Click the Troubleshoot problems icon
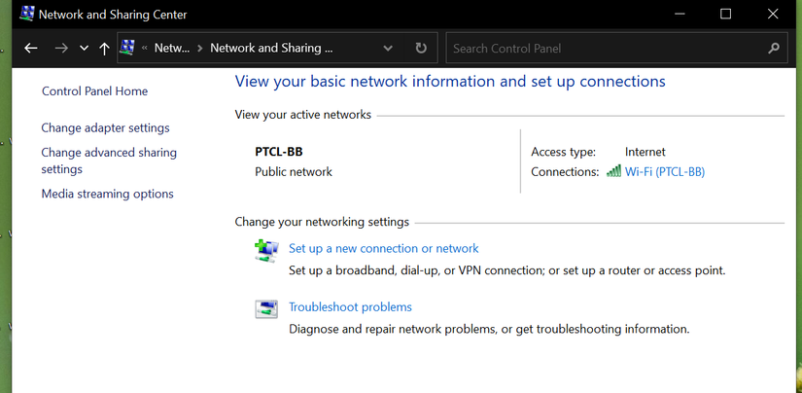The height and width of the screenshot is (393, 802). 266,309
